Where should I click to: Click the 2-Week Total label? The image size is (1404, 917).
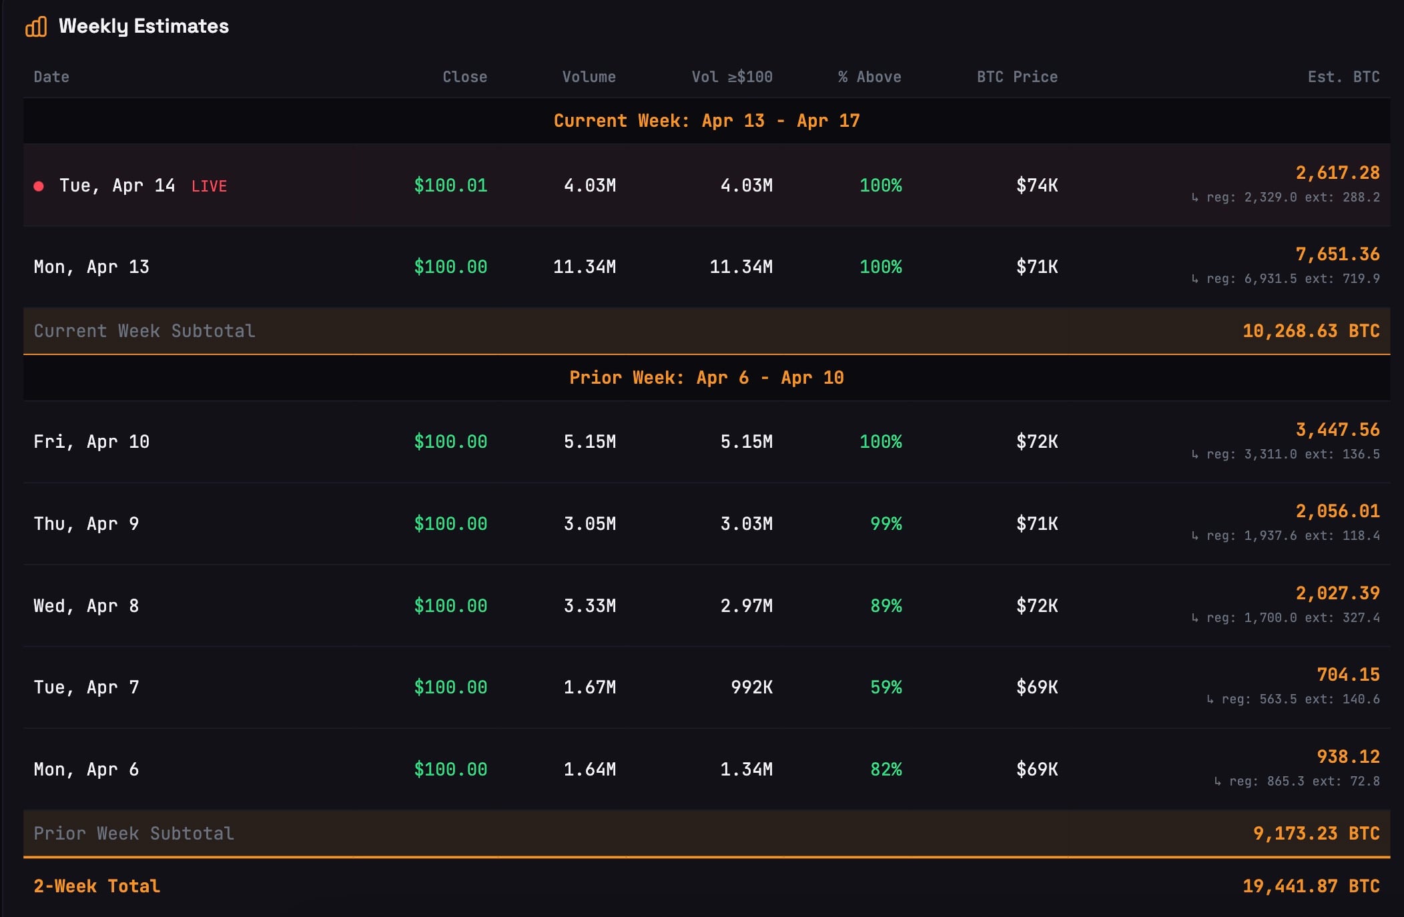pyautogui.click(x=97, y=886)
